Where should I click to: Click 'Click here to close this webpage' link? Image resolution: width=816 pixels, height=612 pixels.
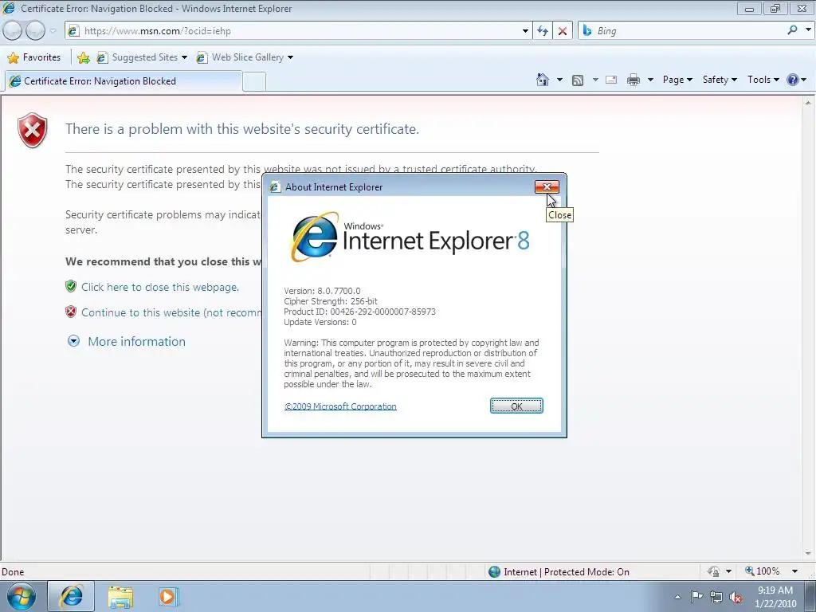(x=159, y=287)
